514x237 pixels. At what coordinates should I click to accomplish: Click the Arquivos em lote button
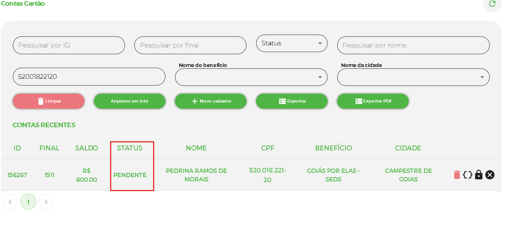[130, 101]
